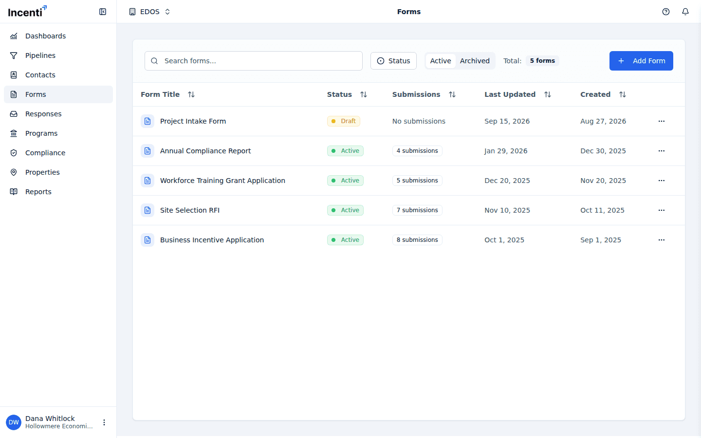Open actions menu for Annual Compliance Report
The height and width of the screenshot is (438, 701).
(662, 151)
